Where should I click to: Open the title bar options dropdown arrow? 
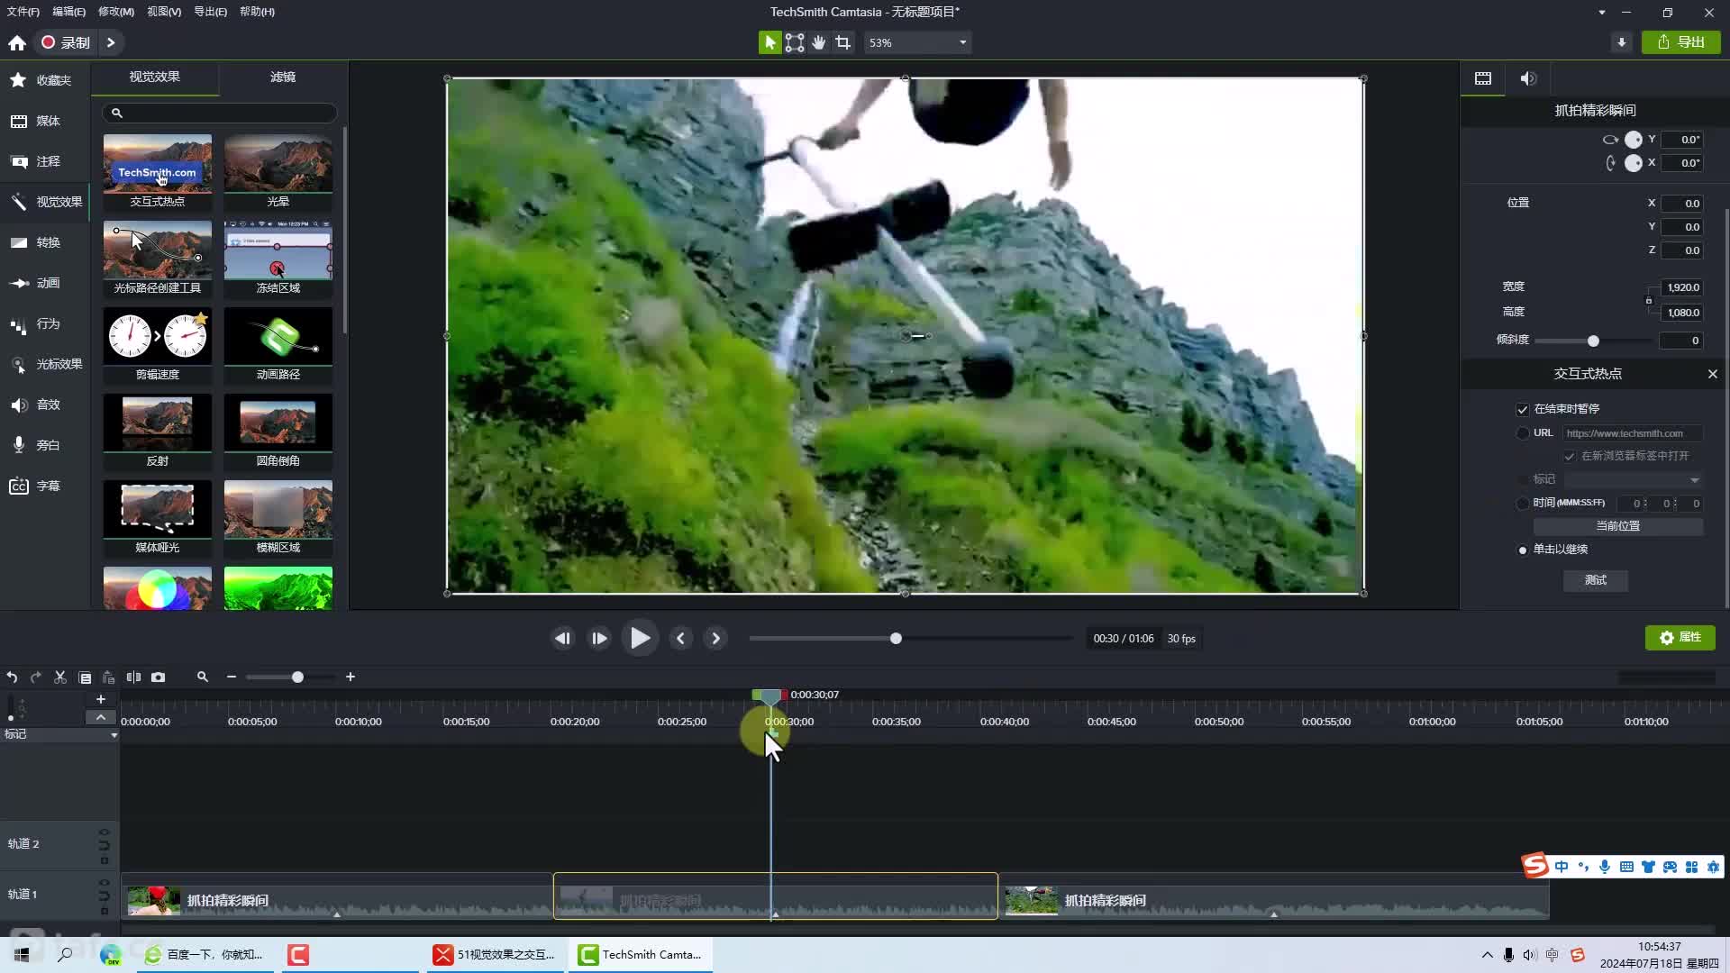pyautogui.click(x=1601, y=13)
